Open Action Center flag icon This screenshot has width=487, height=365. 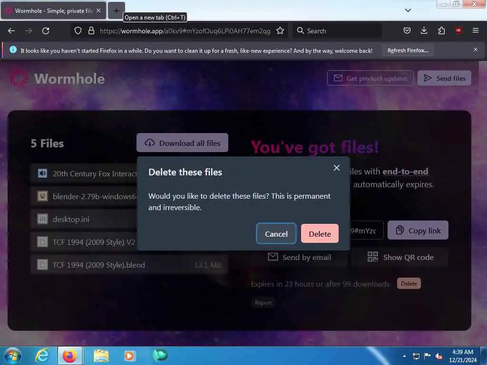(428, 356)
